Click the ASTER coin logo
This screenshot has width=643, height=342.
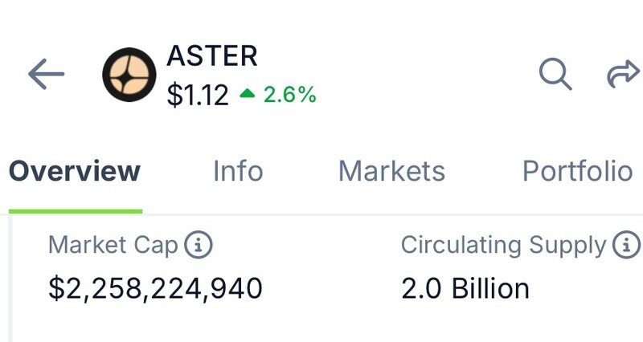click(129, 75)
